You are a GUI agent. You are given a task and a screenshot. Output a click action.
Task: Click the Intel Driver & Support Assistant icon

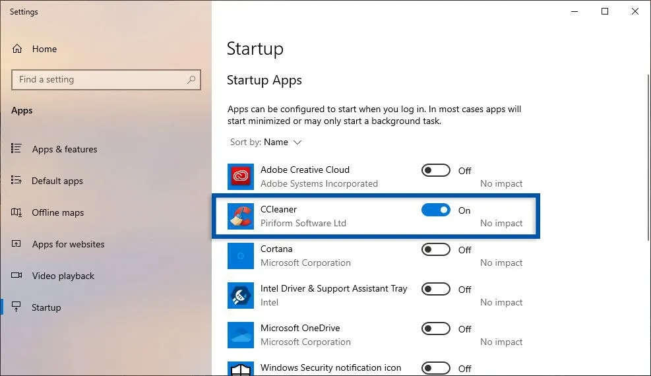[x=241, y=296]
